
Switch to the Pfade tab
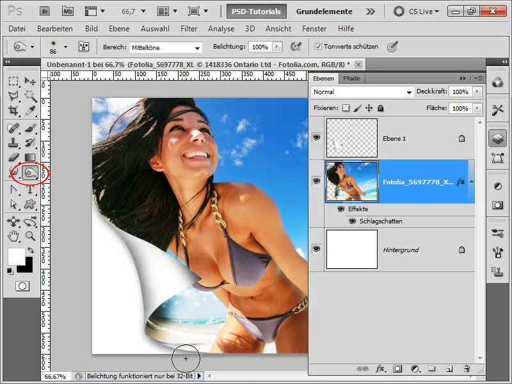tap(351, 78)
